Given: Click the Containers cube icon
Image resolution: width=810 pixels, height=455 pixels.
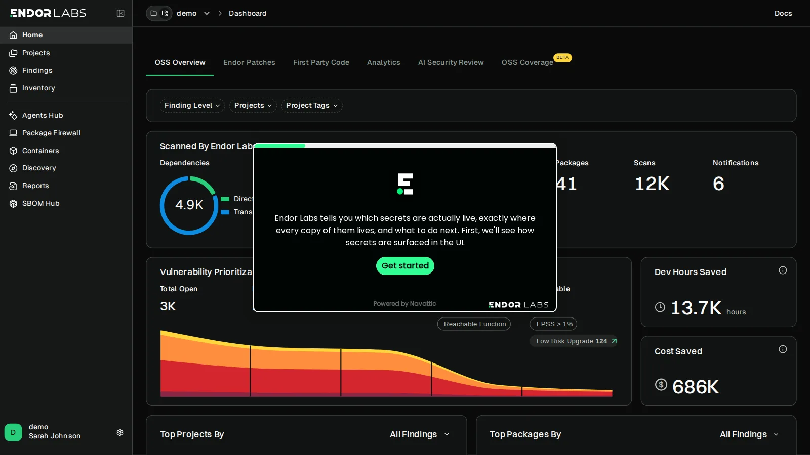Looking at the screenshot, I should click(13, 151).
